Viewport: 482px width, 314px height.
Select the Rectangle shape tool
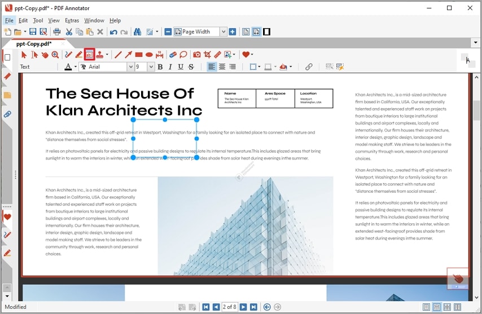(139, 55)
